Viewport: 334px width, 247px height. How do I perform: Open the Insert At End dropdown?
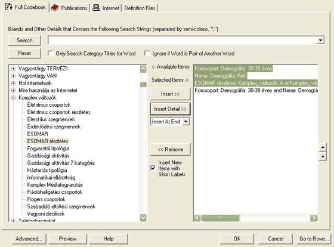pyautogui.click(x=185, y=122)
